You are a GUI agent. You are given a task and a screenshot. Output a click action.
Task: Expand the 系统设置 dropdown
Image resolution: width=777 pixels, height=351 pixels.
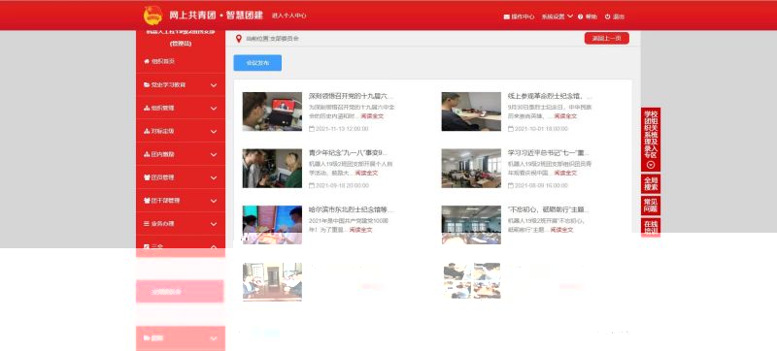click(x=557, y=16)
